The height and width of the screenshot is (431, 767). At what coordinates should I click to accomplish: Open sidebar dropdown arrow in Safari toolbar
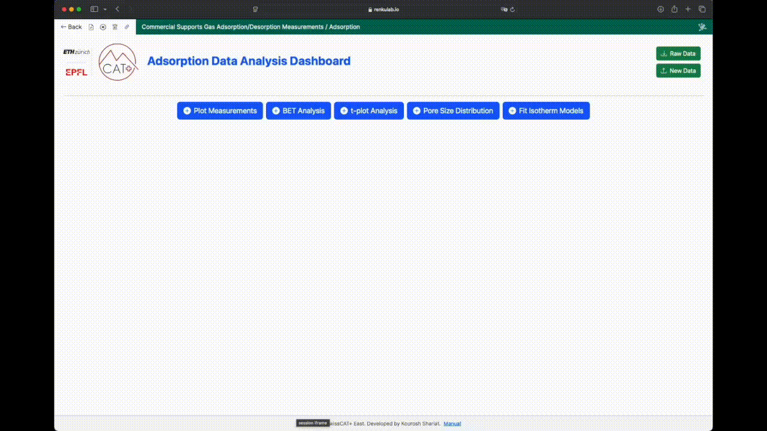coord(105,9)
